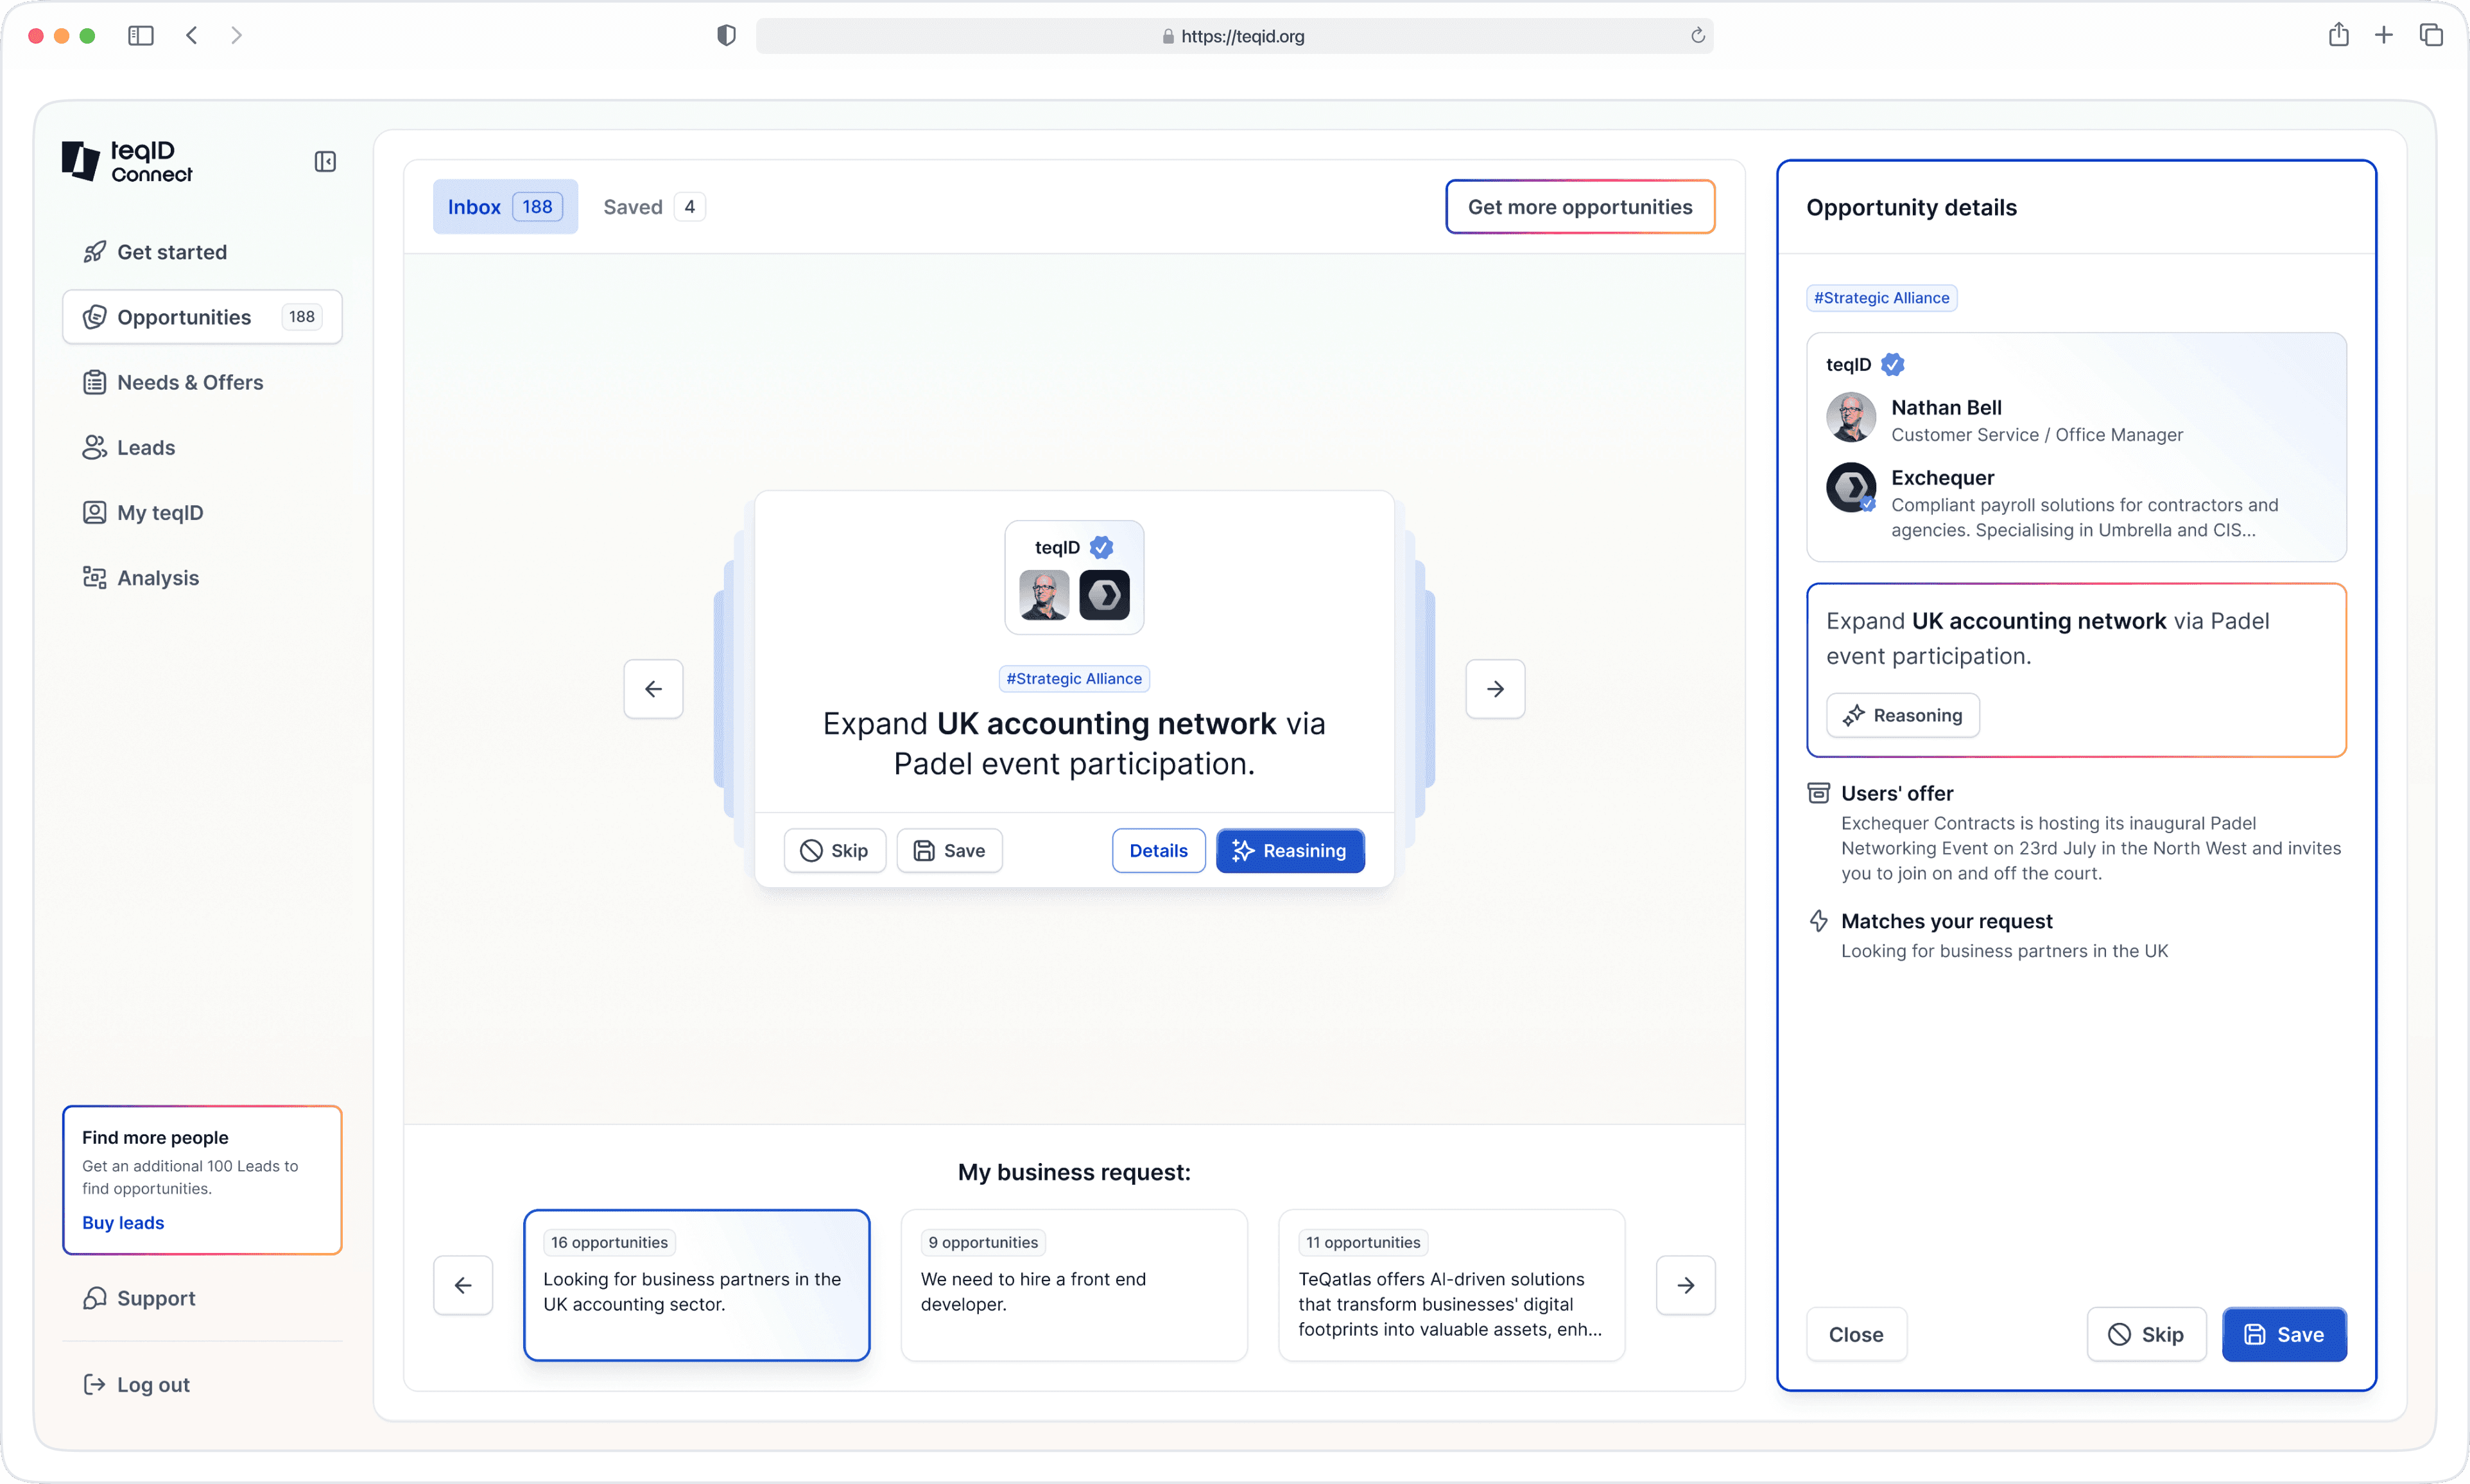Skip the opportunity in the details panel
Screen dimensions: 2470x1484
[x=2146, y=1334]
